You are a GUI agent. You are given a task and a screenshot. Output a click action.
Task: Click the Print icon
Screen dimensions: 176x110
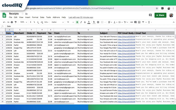pyautogui.click(x=12, y=22)
